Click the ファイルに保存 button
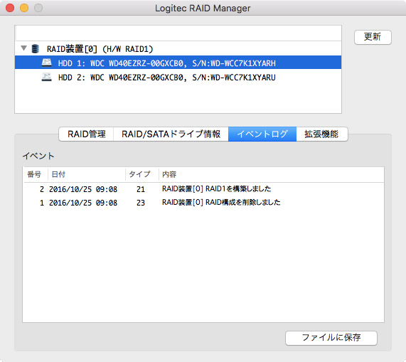This screenshot has height=362, width=406. click(331, 338)
